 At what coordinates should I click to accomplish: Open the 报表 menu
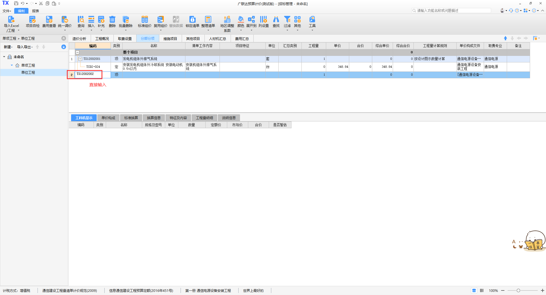[x=35, y=11]
